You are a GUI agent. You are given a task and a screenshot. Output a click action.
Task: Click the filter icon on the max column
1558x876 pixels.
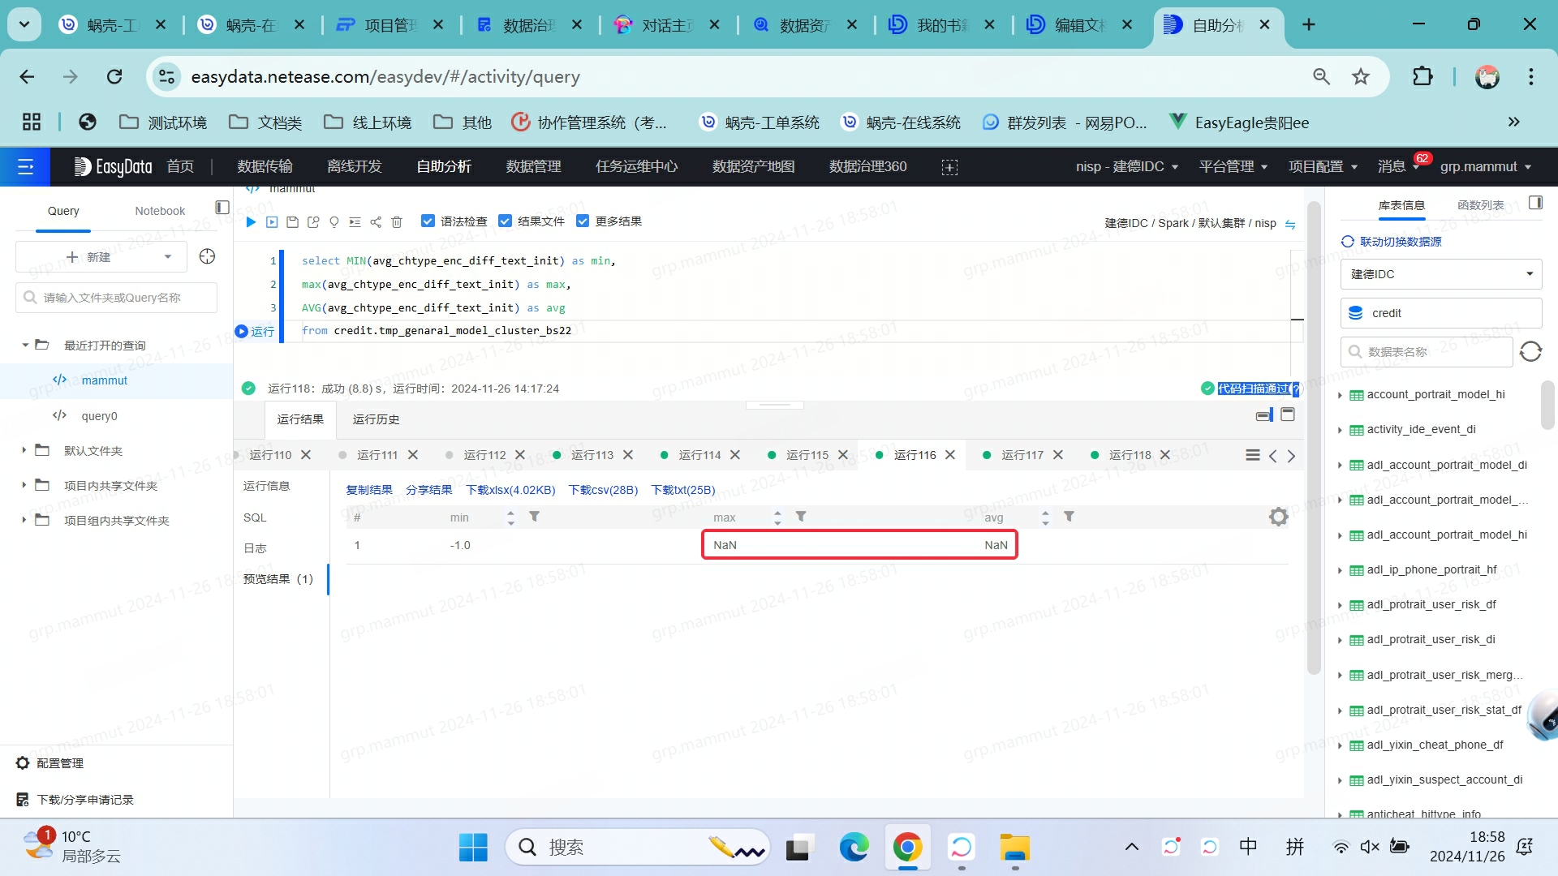click(801, 517)
